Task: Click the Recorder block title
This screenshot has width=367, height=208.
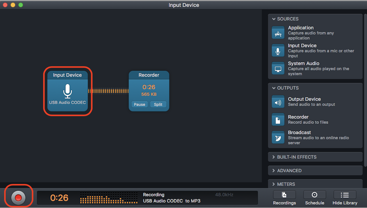Action: 149,75
